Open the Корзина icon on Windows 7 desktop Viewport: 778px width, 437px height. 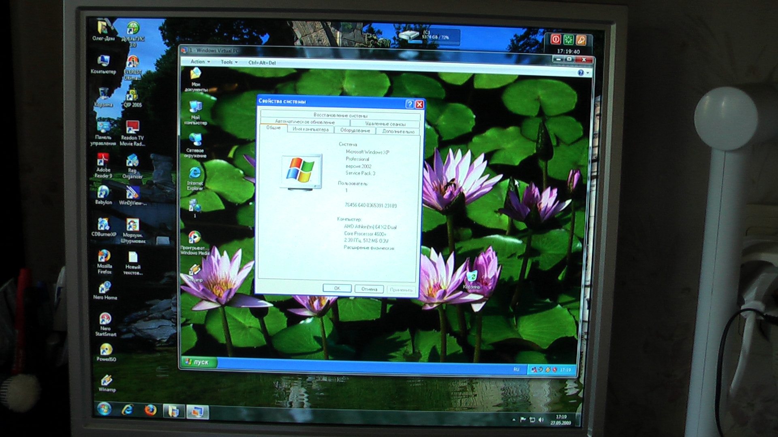pyautogui.click(x=103, y=98)
